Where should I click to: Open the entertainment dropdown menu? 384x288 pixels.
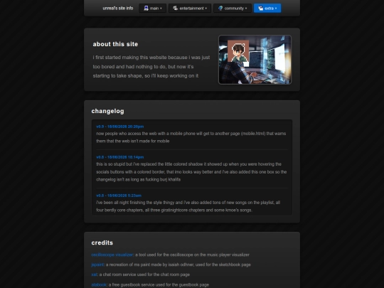[190, 8]
